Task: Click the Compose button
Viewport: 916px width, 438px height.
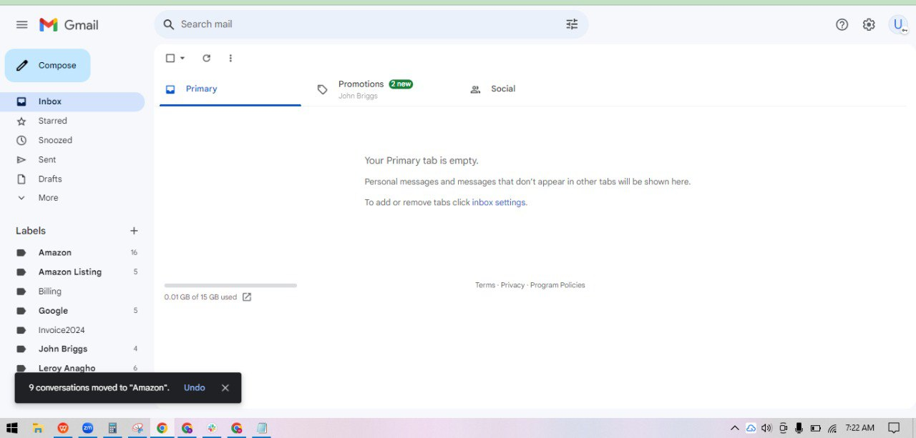Action: pos(47,65)
